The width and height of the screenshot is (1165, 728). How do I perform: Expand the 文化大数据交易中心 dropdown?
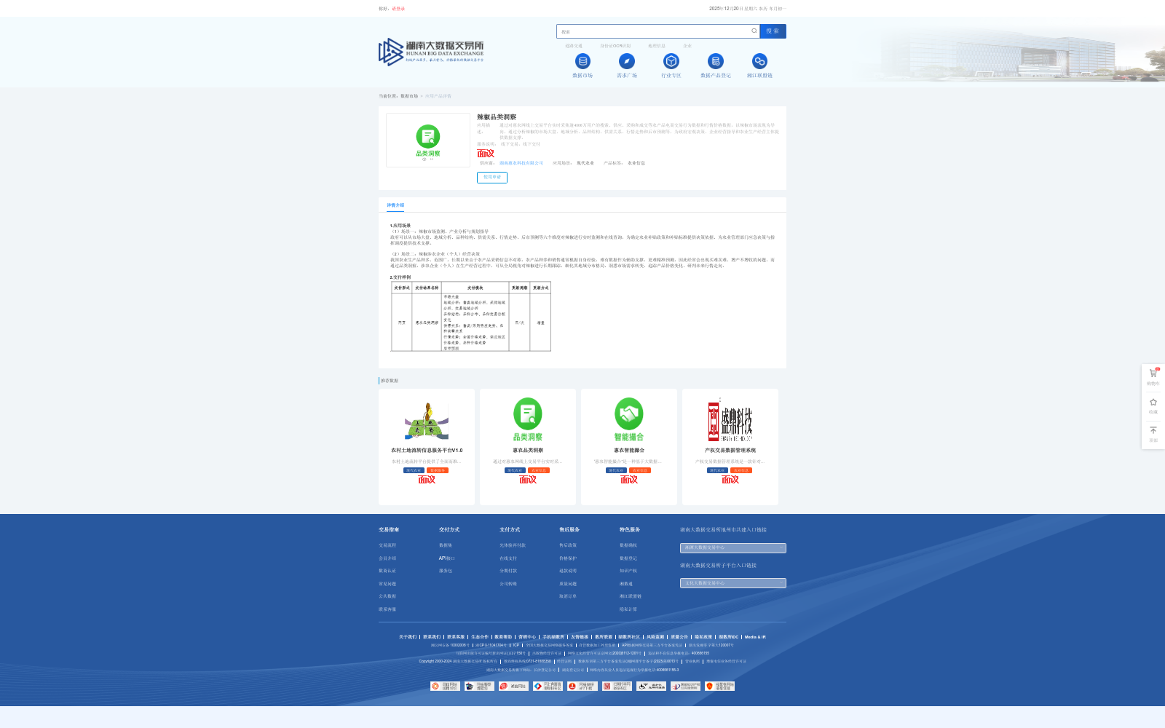coord(733,583)
